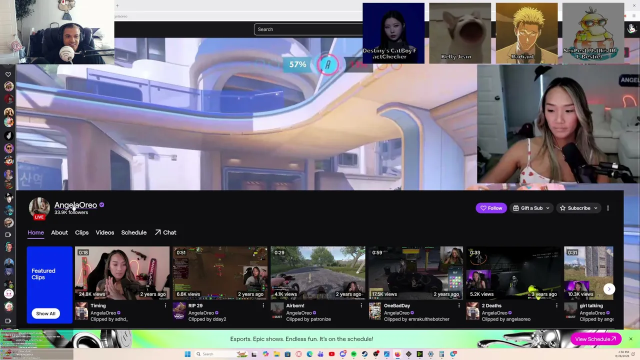Screen dimensions: 640x360
Task: Click the '33.9K followers' text
Action: [71, 212]
